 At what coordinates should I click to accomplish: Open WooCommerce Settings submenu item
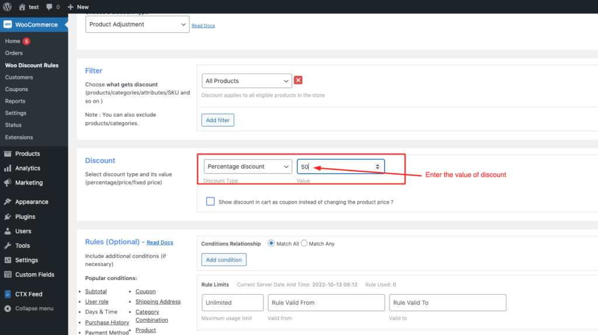16,113
